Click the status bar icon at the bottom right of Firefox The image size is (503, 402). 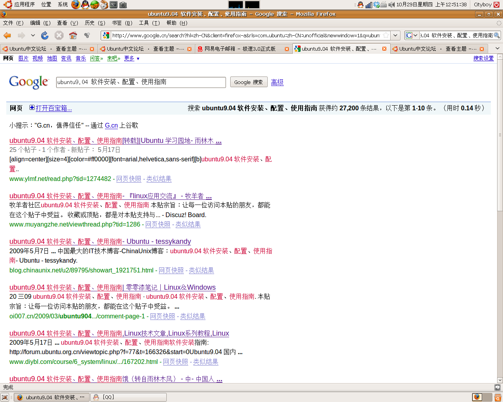[497, 387]
